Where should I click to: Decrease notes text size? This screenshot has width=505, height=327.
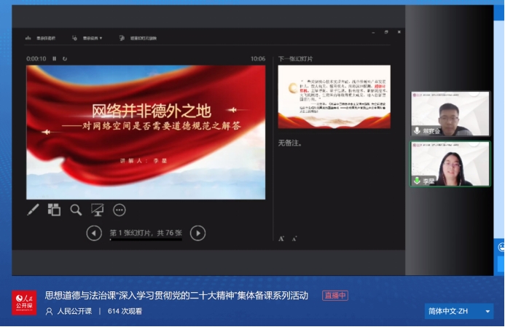pos(294,239)
